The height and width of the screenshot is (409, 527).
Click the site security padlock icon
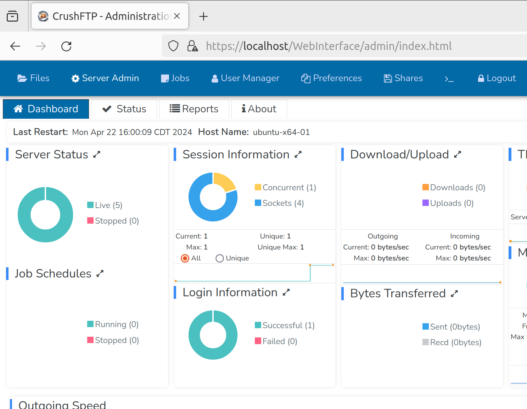point(192,46)
